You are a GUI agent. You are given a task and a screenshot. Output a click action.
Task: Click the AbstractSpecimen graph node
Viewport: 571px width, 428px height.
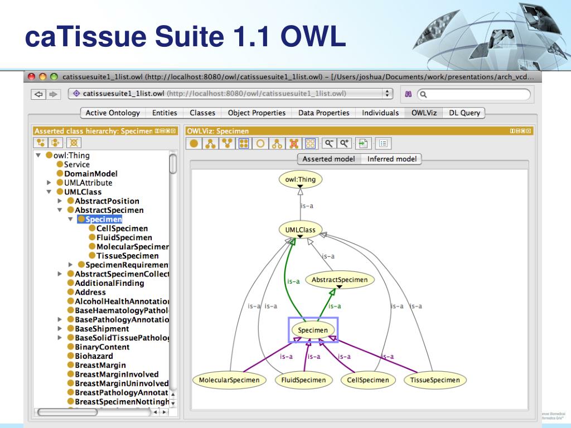tap(340, 280)
